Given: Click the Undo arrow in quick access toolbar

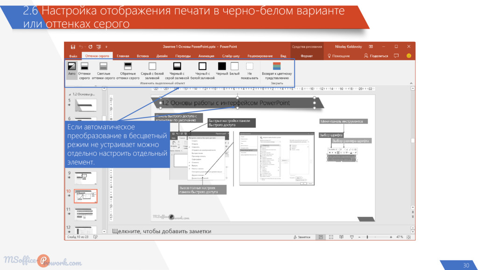Looking at the screenshot, I should point(81,47).
